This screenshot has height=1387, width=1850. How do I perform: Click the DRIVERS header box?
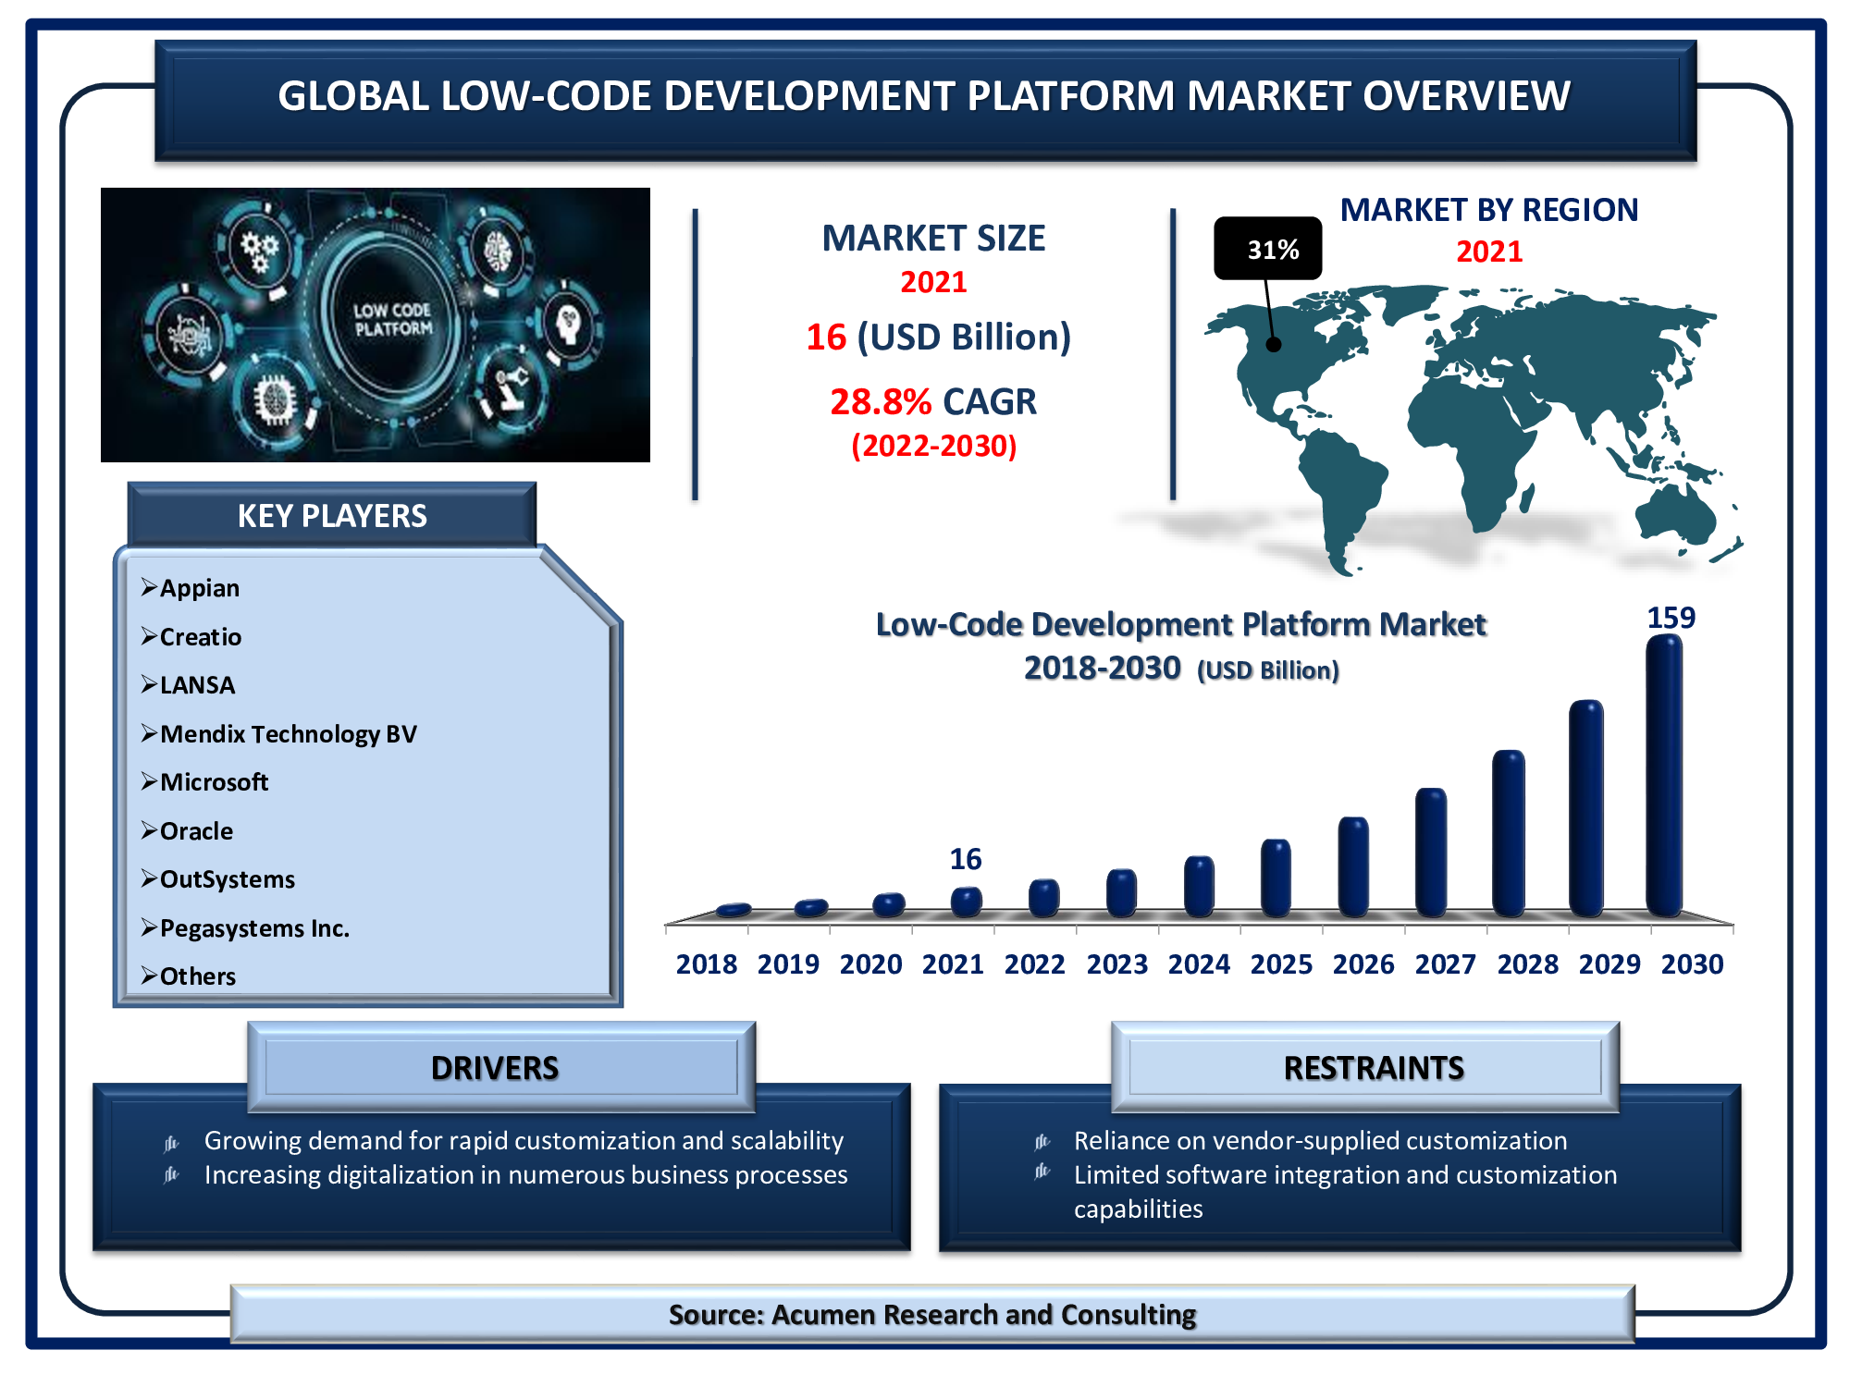pos(501,1067)
